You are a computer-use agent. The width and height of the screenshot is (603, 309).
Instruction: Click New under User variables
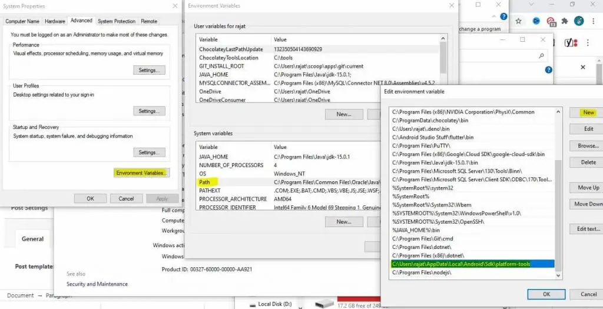click(344, 114)
